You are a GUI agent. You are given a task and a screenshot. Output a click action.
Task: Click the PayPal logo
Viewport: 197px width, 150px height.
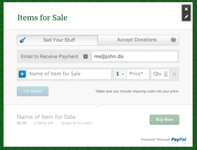tap(179, 140)
